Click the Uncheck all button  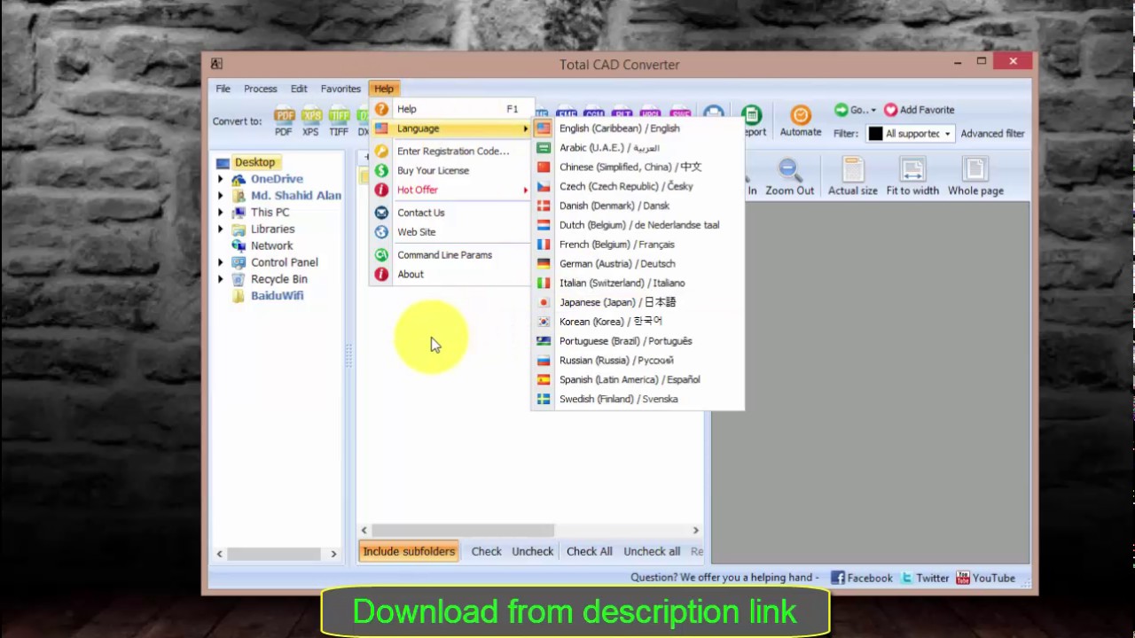652,551
